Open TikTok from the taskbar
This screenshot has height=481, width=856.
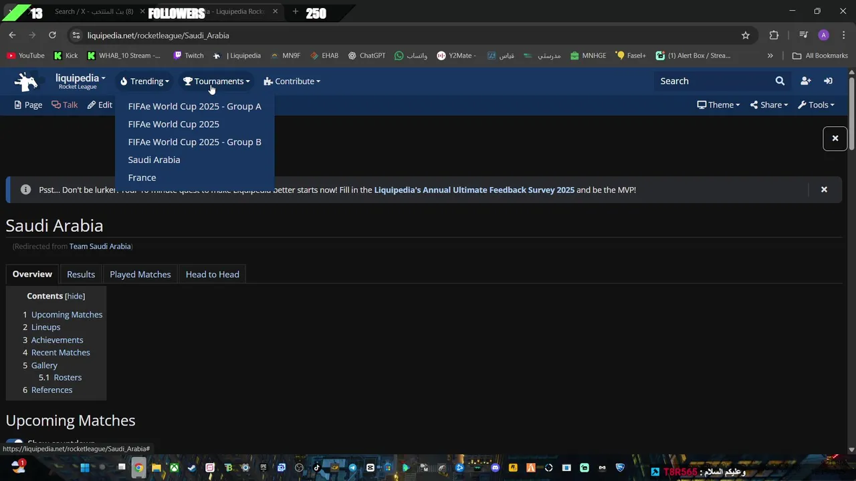click(x=317, y=468)
